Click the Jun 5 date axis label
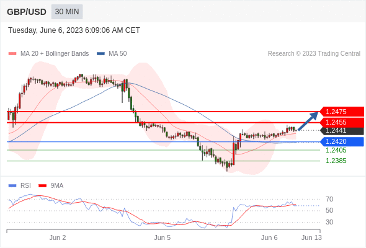The width and height of the screenshot is (366, 248). coord(163,237)
